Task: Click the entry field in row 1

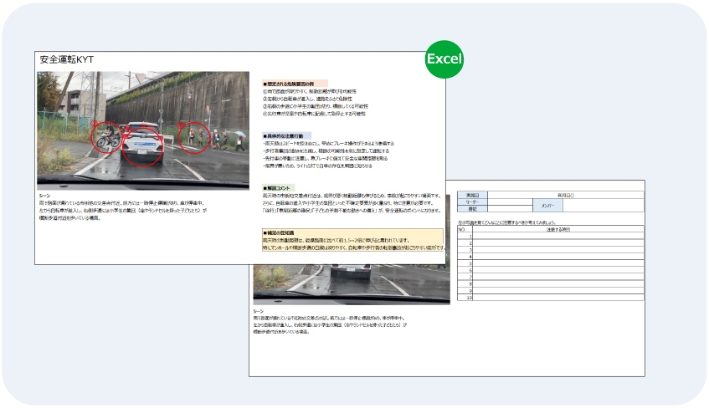Action: click(x=558, y=236)
